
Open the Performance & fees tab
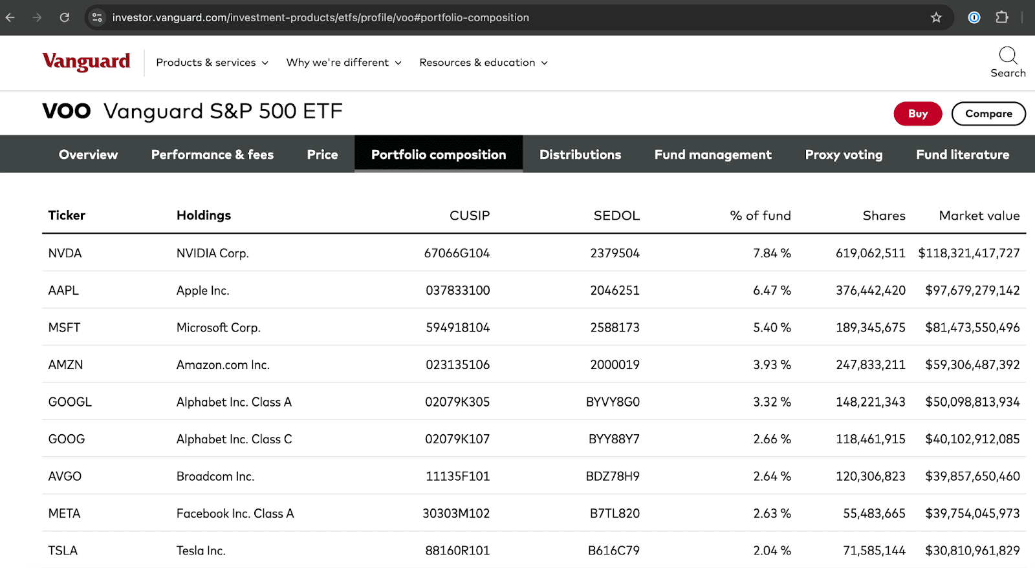click(x=212, y=154)
